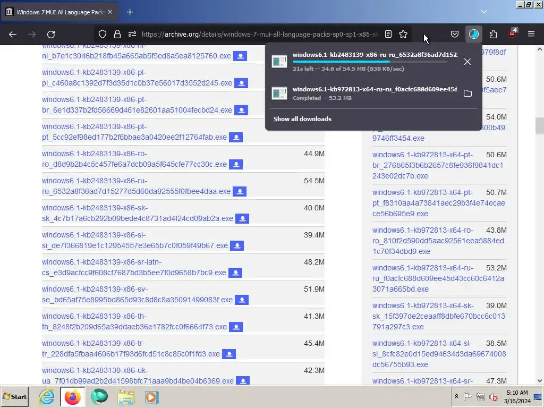The image size is (544, 408).
Task: Download icon for x86-uk-ua exe
Action: pos(243,380)
